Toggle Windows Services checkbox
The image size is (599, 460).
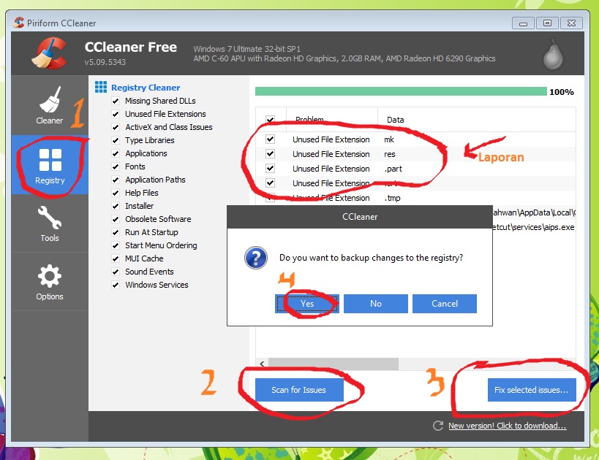click(x=116, y=285)
